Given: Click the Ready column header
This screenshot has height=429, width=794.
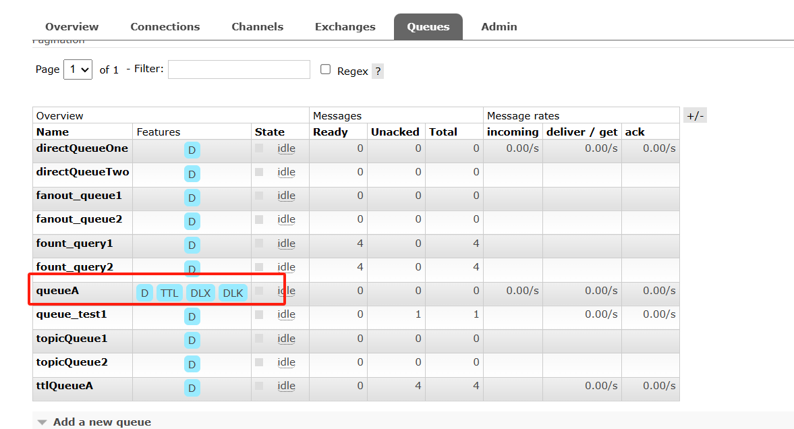Looking at the screenshot, I should click(x=330, y=132).
